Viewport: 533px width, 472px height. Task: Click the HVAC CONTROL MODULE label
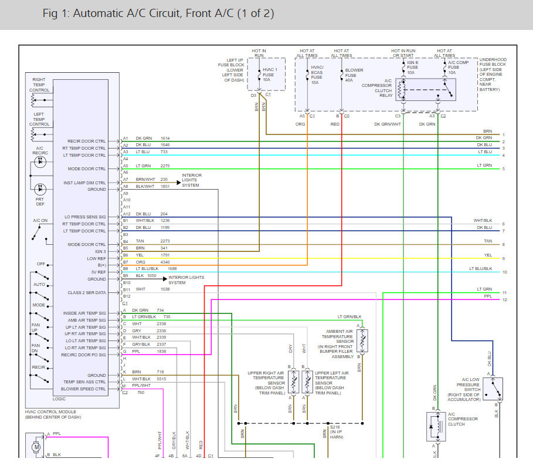click(50, 412)
